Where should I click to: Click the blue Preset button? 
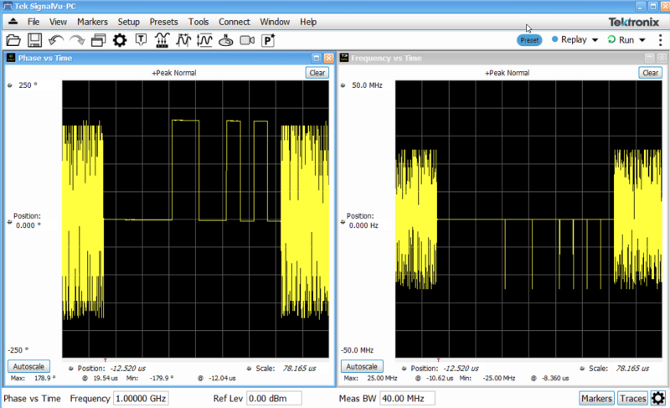coord(529,39)
